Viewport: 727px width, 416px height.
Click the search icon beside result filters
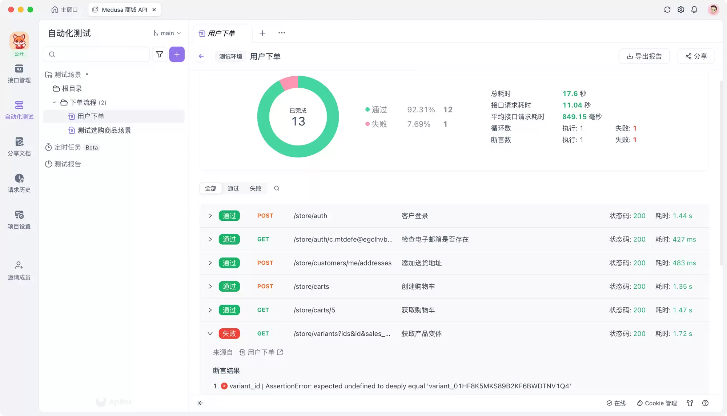[x=277, y=188]
